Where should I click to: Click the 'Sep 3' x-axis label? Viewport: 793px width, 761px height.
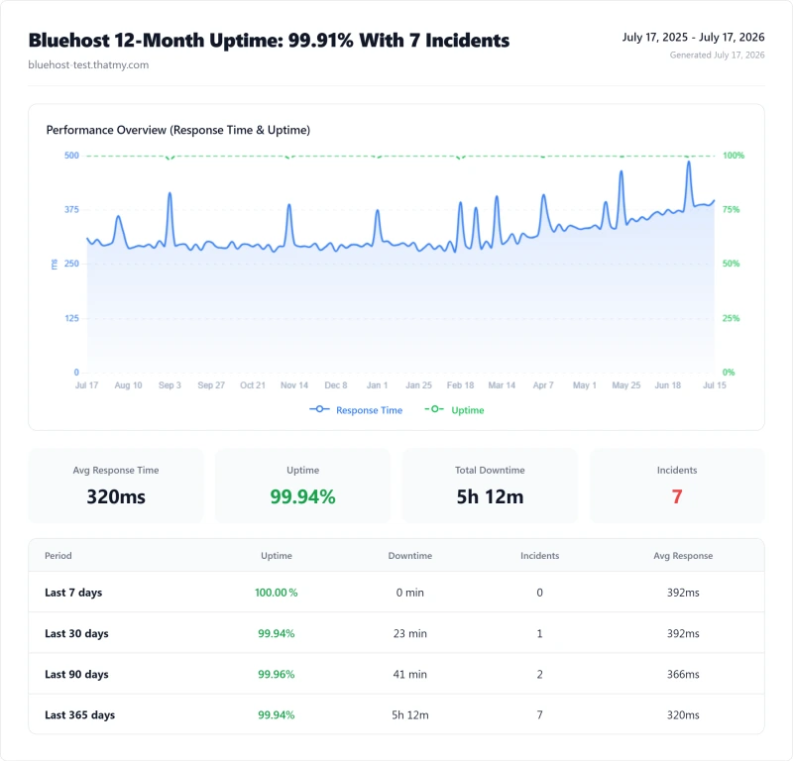coord(170,385)
